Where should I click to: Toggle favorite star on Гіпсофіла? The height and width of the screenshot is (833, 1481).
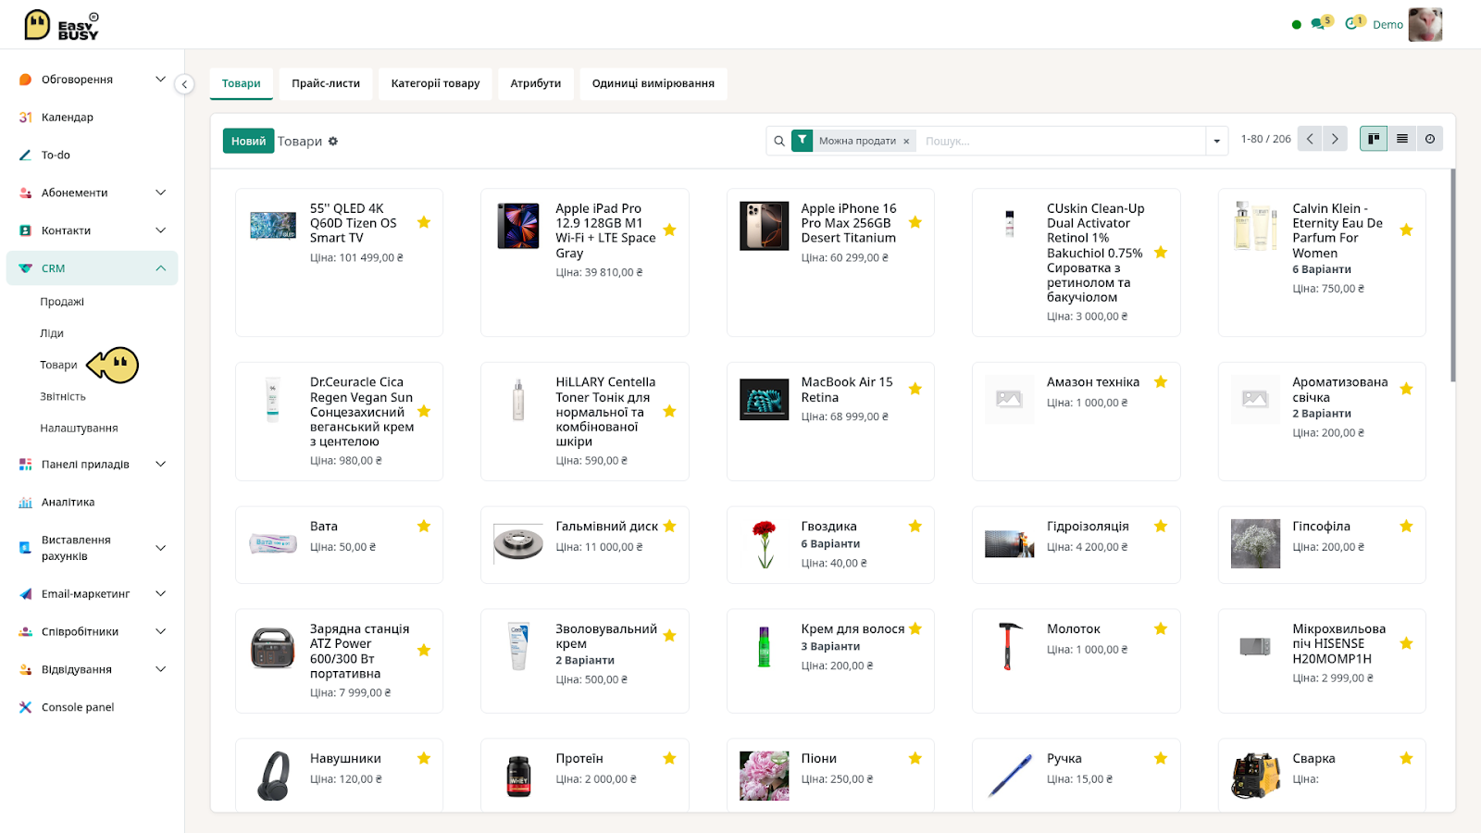click(1406, 526)
